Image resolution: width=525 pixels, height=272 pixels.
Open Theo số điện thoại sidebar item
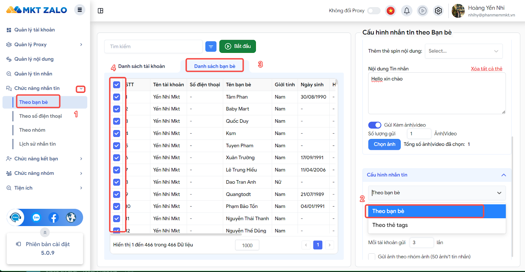click(x=40, y=116)
